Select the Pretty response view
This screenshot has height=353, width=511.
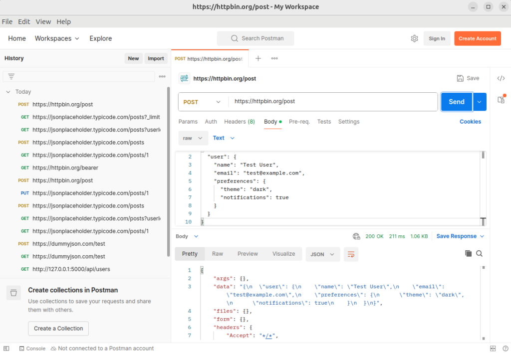[x=190, y=254]
